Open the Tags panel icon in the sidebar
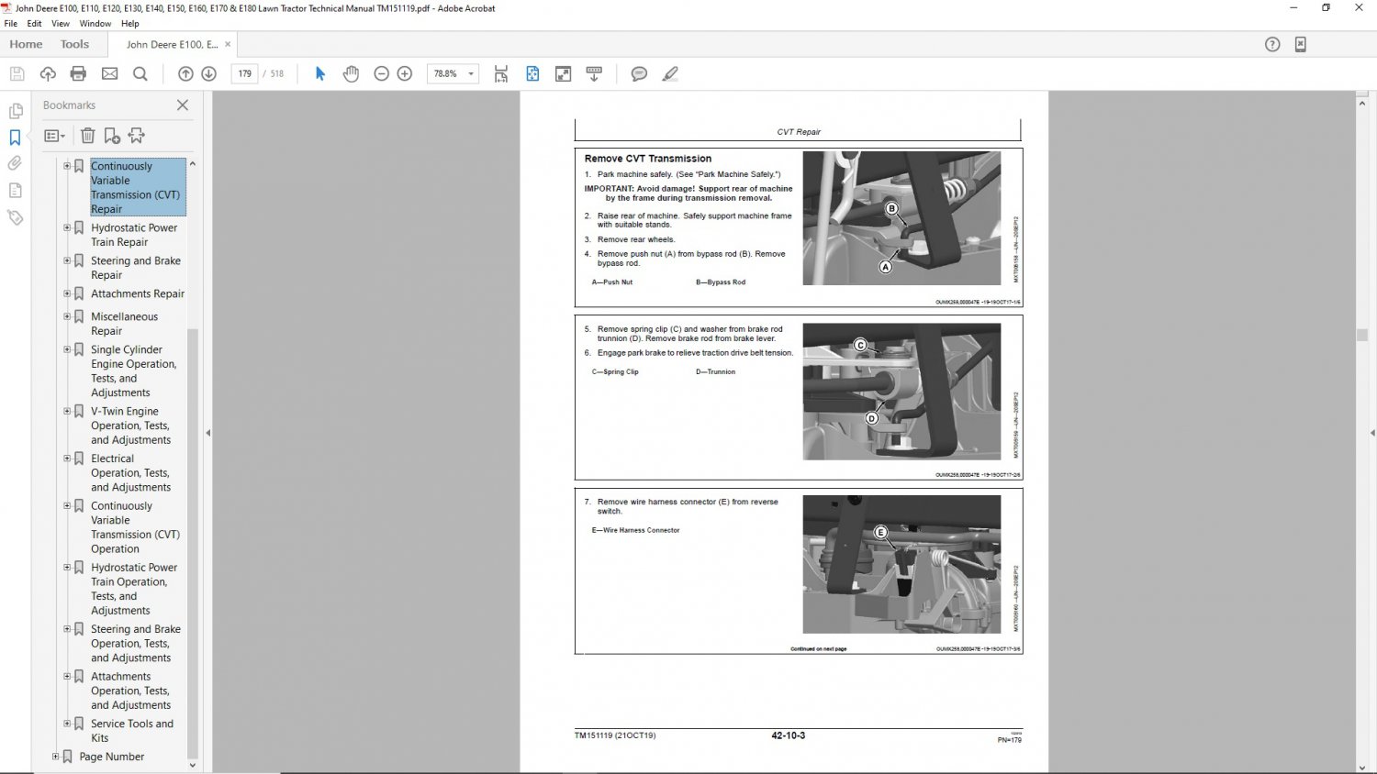Screen dimensions: 1377x774 click(x=16, y=218)
